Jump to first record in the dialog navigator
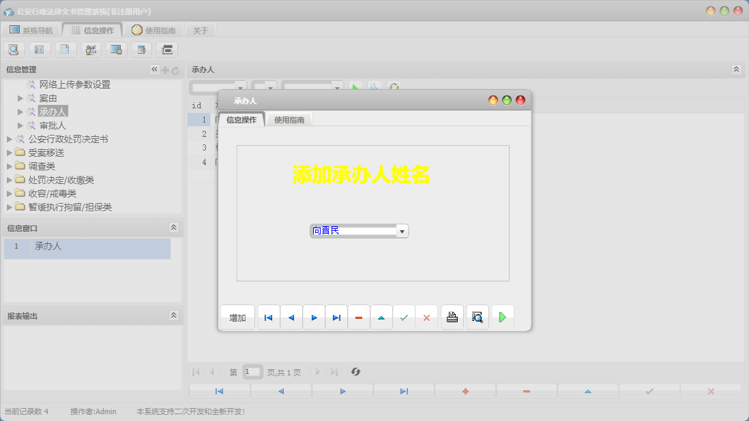Viewport: 749px width, 421px height. click(x=269, y=317)
